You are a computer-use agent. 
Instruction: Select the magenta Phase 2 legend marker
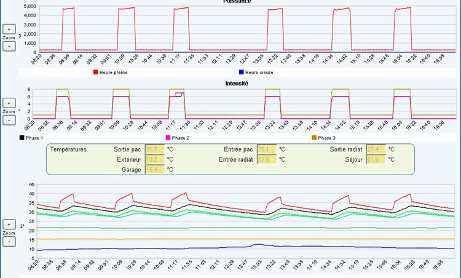168,138
